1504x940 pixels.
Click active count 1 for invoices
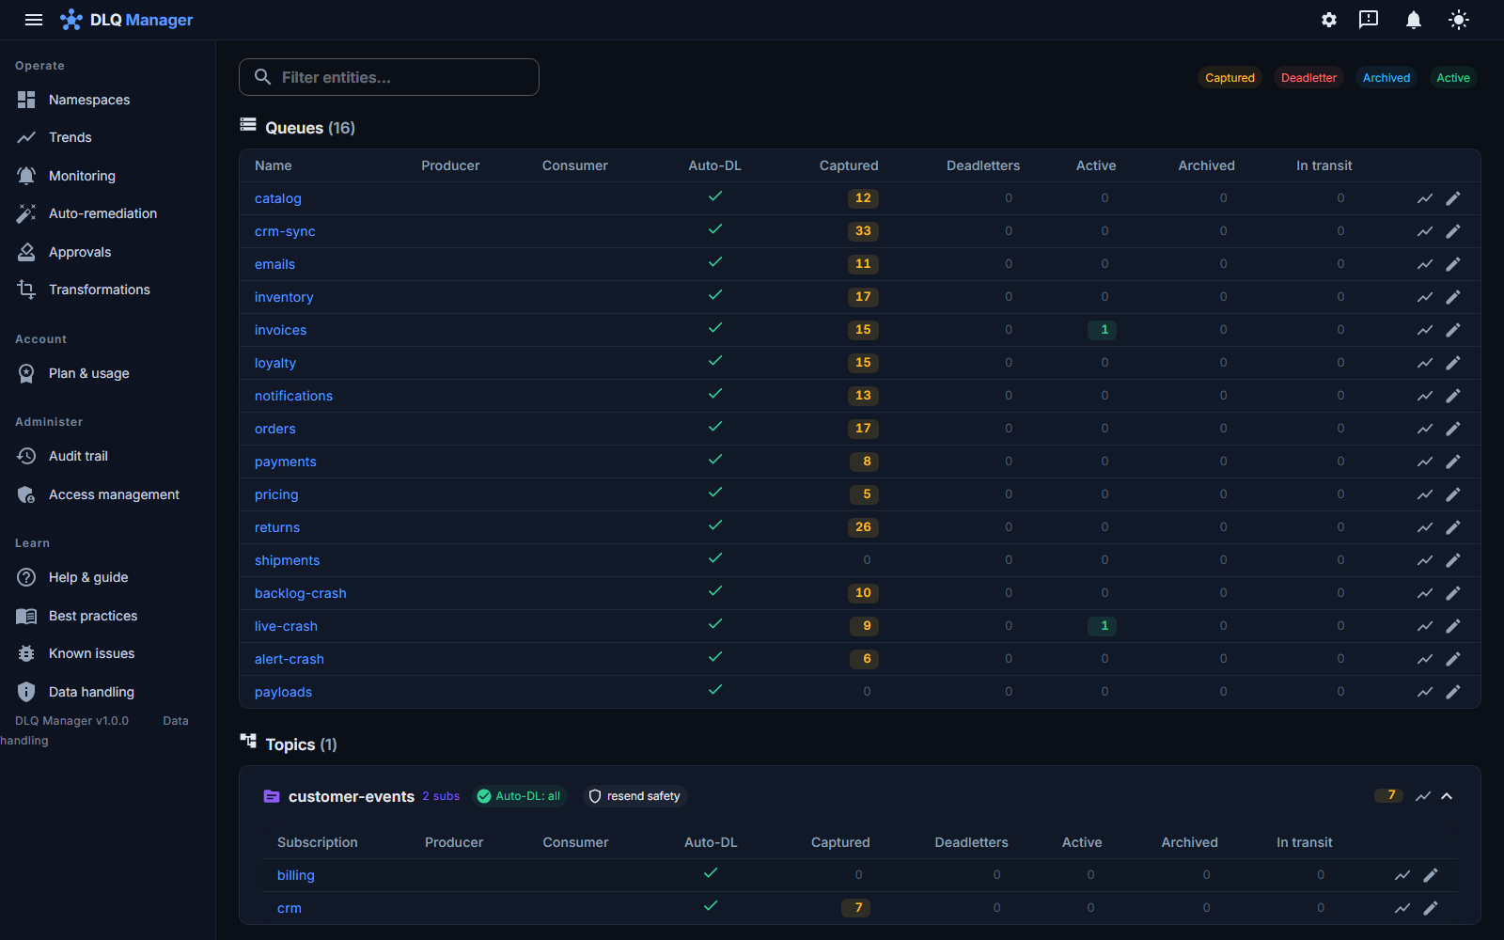point(1104,330)
